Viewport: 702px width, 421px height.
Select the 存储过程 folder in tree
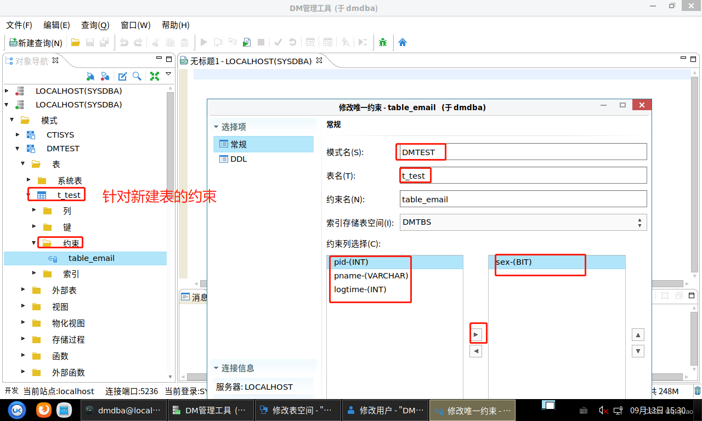68,340
